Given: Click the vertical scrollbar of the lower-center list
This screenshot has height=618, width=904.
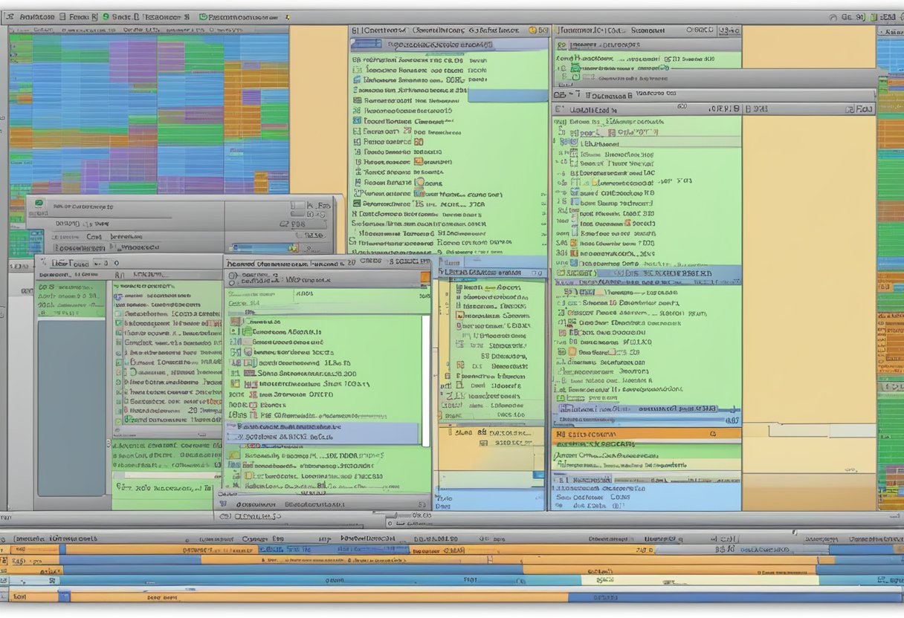Looking at the screenshot, I should point(426,379).
